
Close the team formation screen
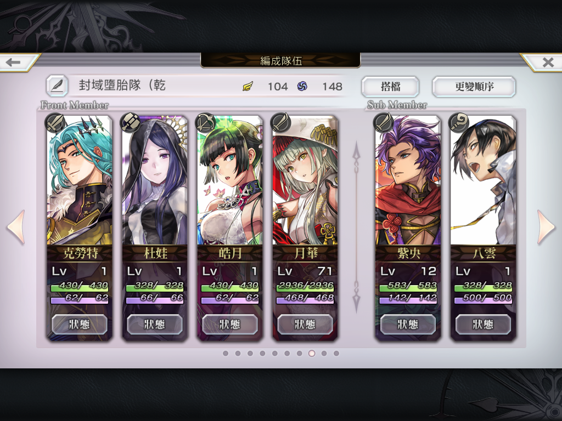pyautogui.click(x=548, y=62)
